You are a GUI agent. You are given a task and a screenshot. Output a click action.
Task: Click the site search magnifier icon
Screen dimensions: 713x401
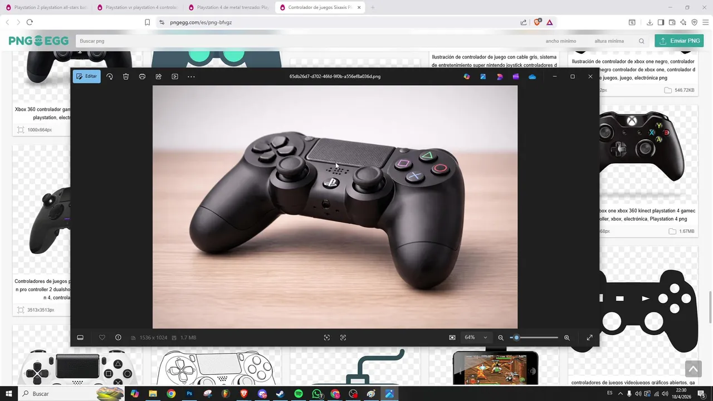(x=641, y=41)
